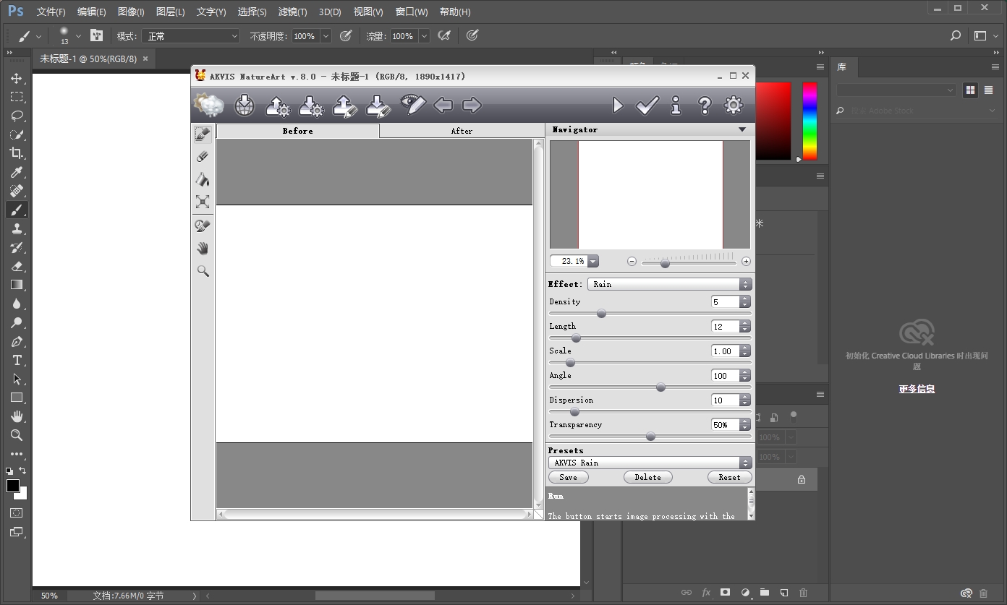
Task: Select the AKVIS selection brush tool
Action: [x=203, y=134]
